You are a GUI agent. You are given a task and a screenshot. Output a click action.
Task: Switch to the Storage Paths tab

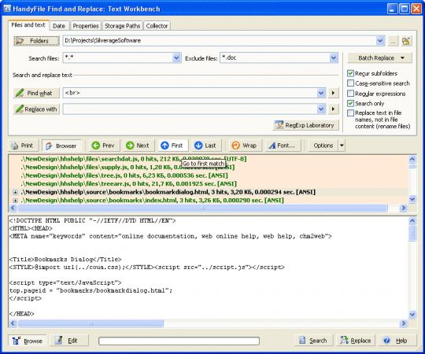122,26
